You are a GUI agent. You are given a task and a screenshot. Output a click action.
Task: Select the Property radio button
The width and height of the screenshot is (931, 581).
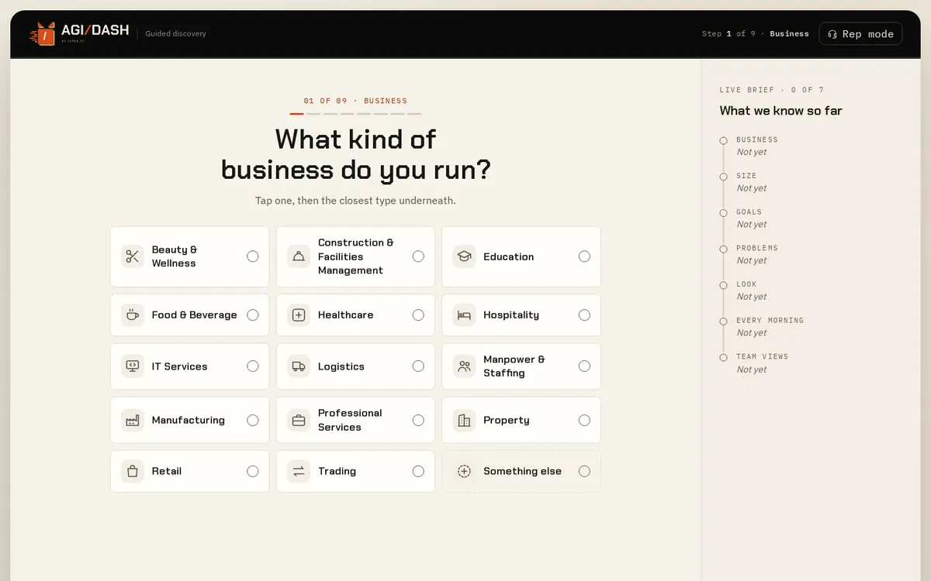(584, 421)
